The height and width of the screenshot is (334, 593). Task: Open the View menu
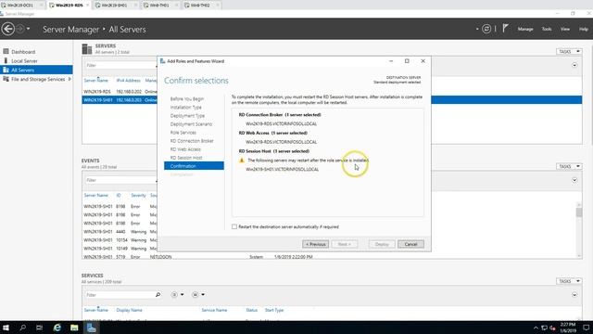[565, 29]
